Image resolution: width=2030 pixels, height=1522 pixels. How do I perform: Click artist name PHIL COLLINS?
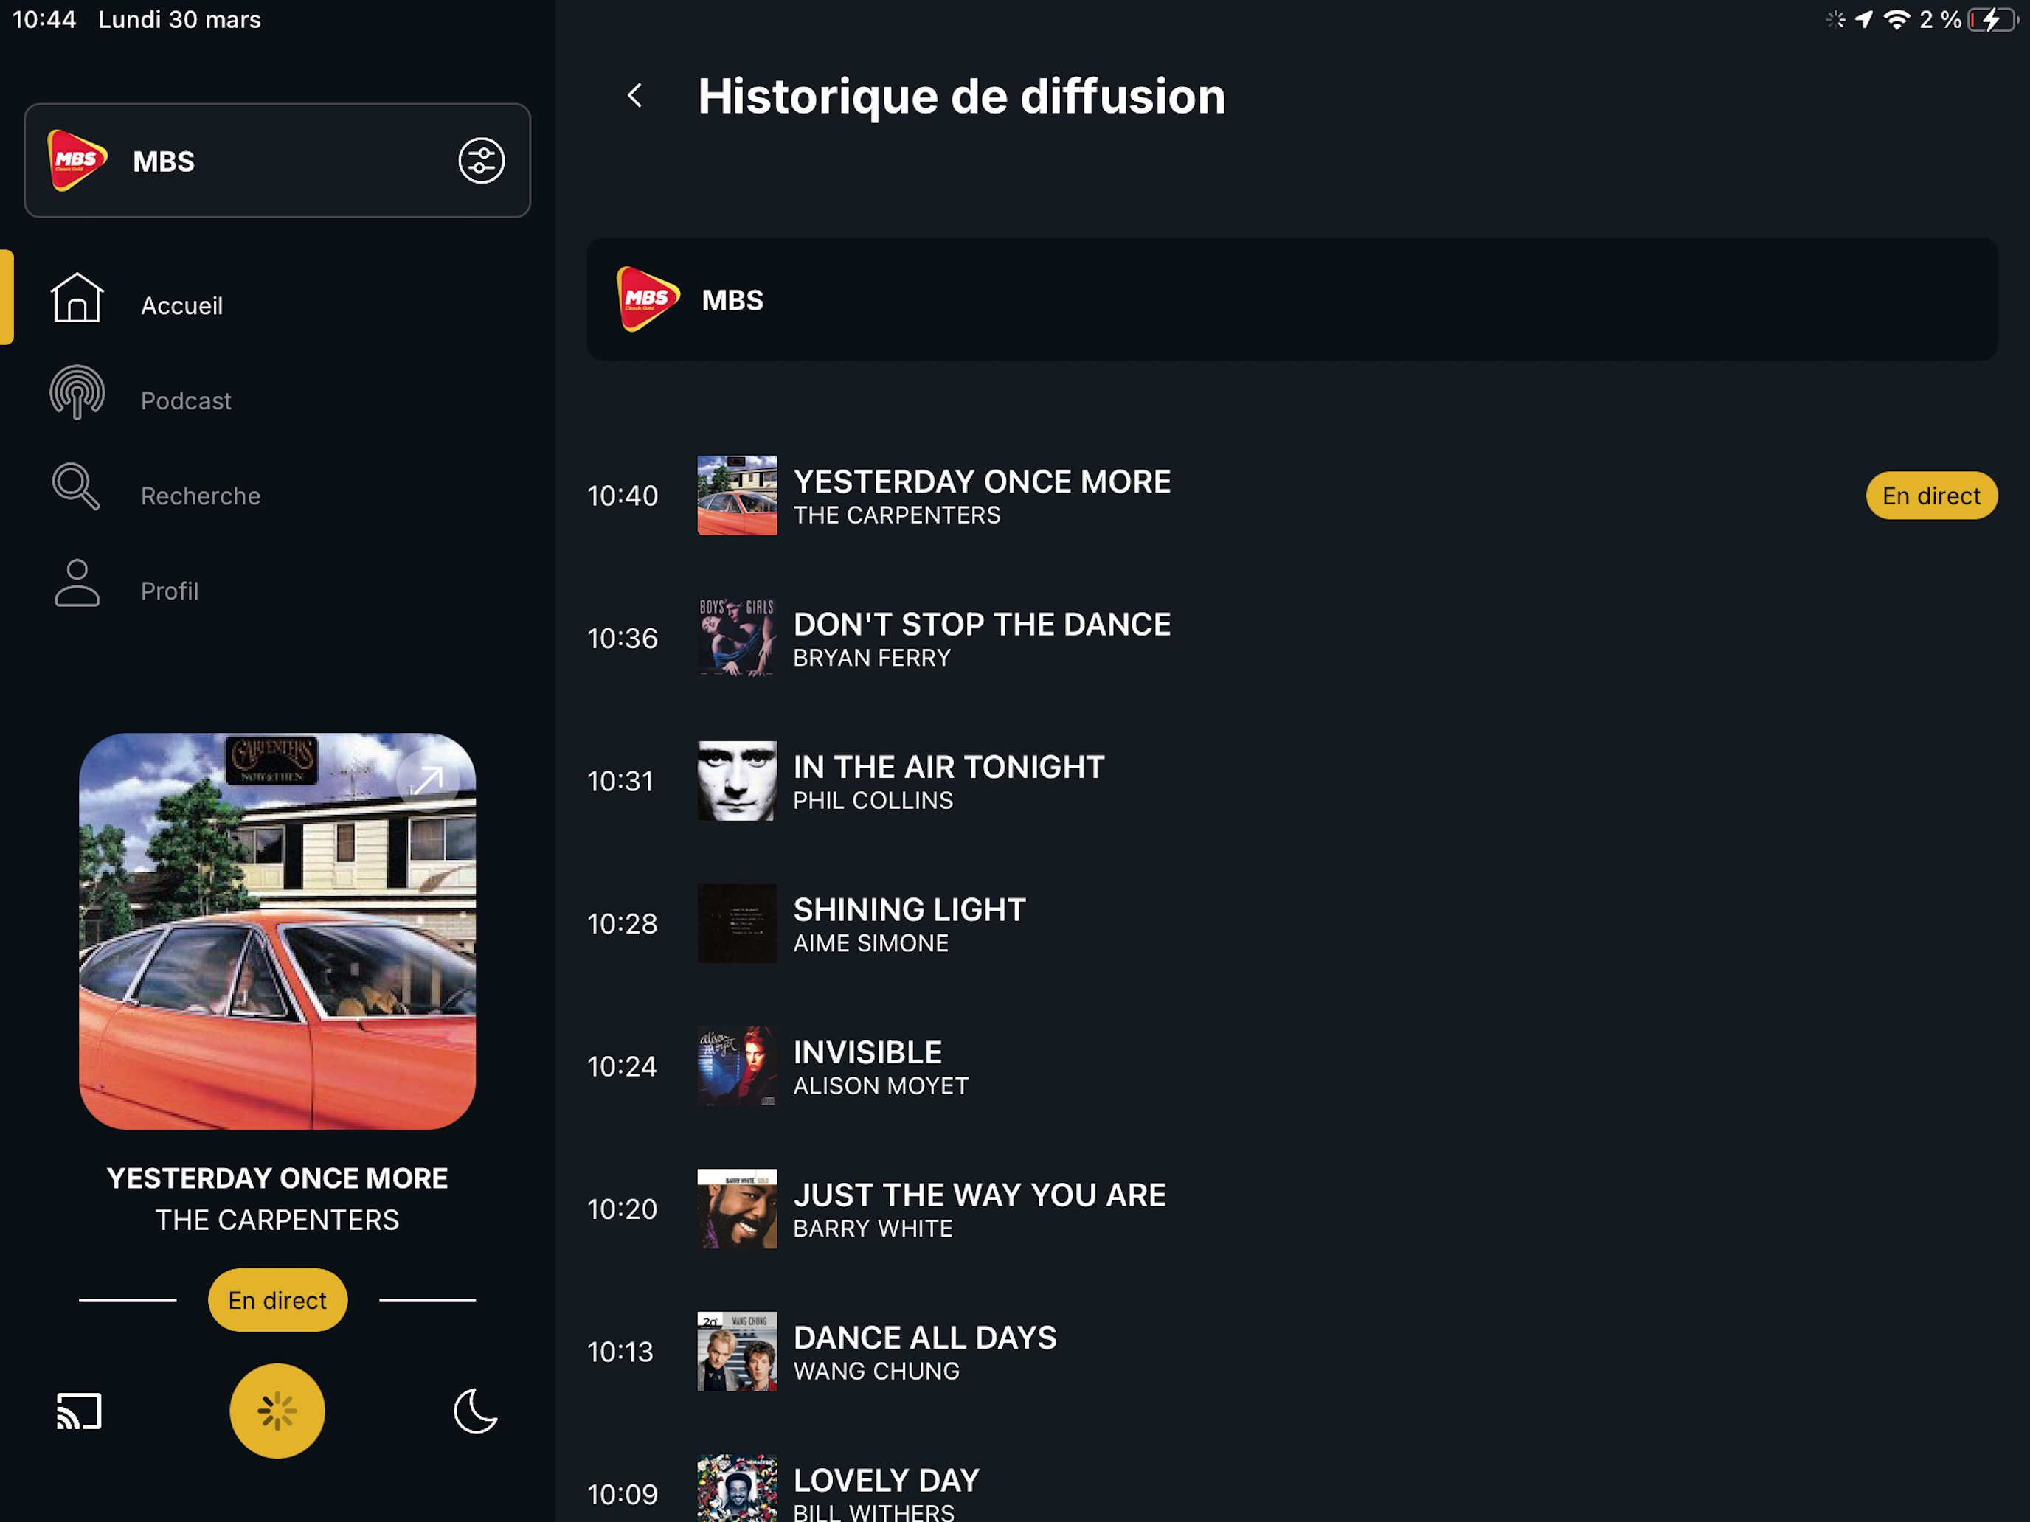[873, 800]
